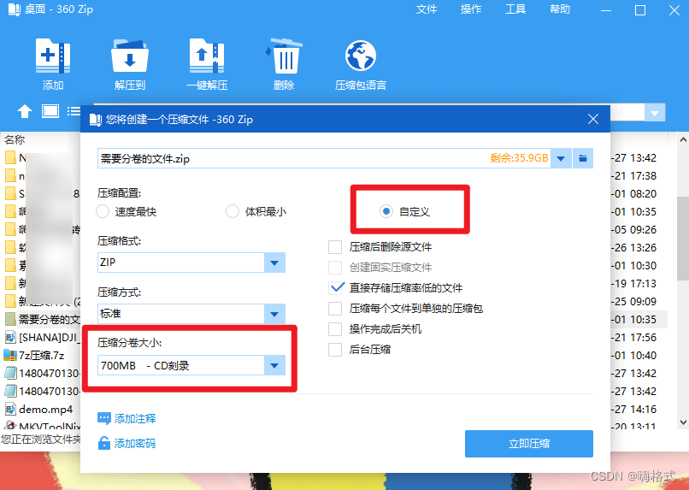Open the 压缩包语言 globe icon
Image resolution: width=689 pixels, height=490 pixels.
[x=361, y=56]
